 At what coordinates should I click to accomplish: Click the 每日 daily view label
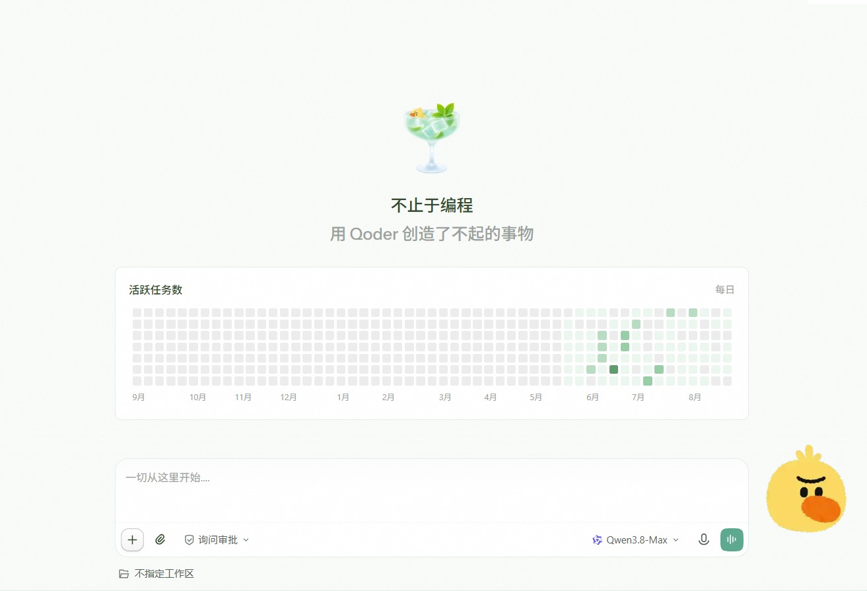pyautogui.click(x=724, y=289)
